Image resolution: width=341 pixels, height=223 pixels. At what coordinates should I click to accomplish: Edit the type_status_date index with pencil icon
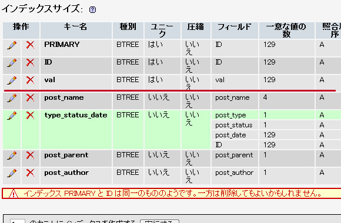tap(12, 116)
